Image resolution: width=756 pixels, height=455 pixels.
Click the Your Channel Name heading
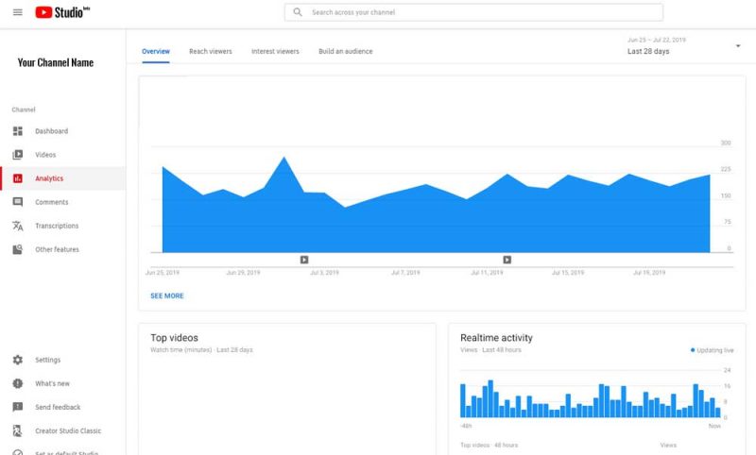pos(56,62)
